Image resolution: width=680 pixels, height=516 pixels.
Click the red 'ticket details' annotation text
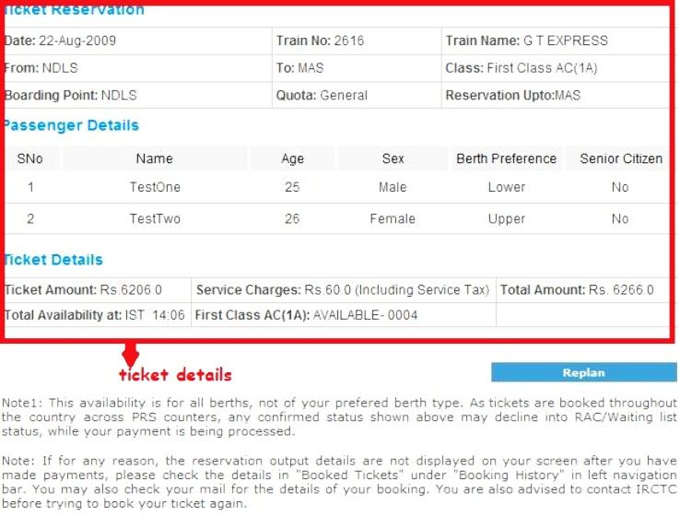pyautogui.click(x=175, y=375)
